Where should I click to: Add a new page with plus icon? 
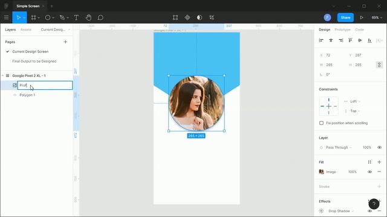point(65,42)
